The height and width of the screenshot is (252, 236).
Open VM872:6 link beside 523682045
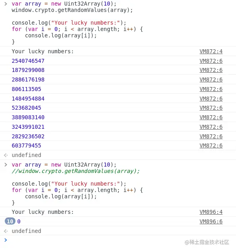[x=211, y=108]
